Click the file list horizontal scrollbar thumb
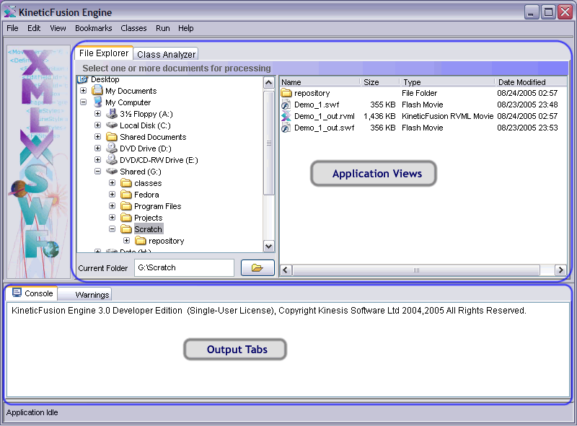 pos(416,270)
